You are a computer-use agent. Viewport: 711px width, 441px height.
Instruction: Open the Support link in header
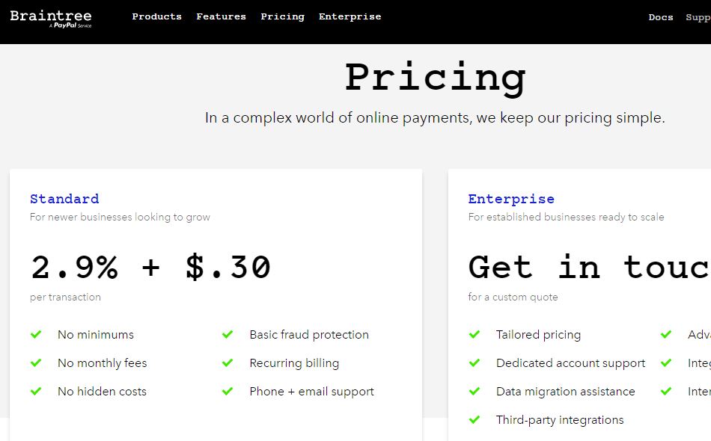698,17
